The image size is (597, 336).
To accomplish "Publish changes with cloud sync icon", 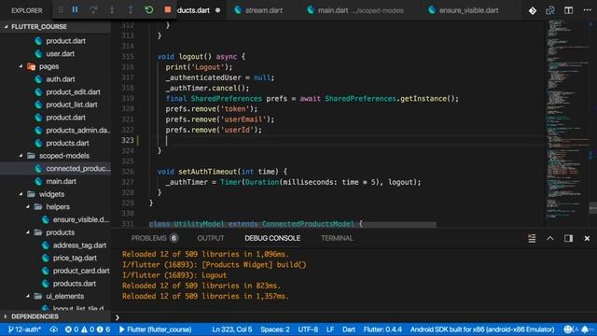I will point(54,329).
